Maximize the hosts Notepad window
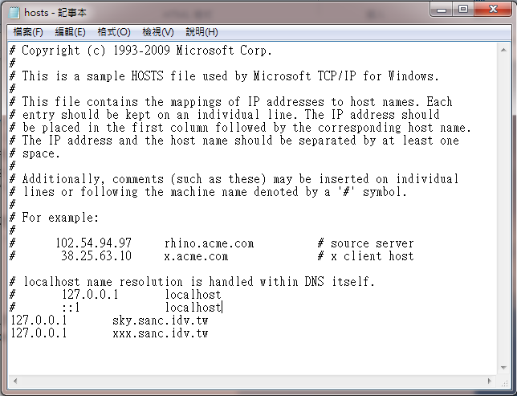The image size is (517, 396). pos(463,10)
